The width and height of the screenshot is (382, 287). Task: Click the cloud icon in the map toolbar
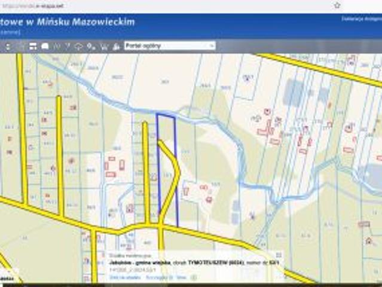click(79, 45)
